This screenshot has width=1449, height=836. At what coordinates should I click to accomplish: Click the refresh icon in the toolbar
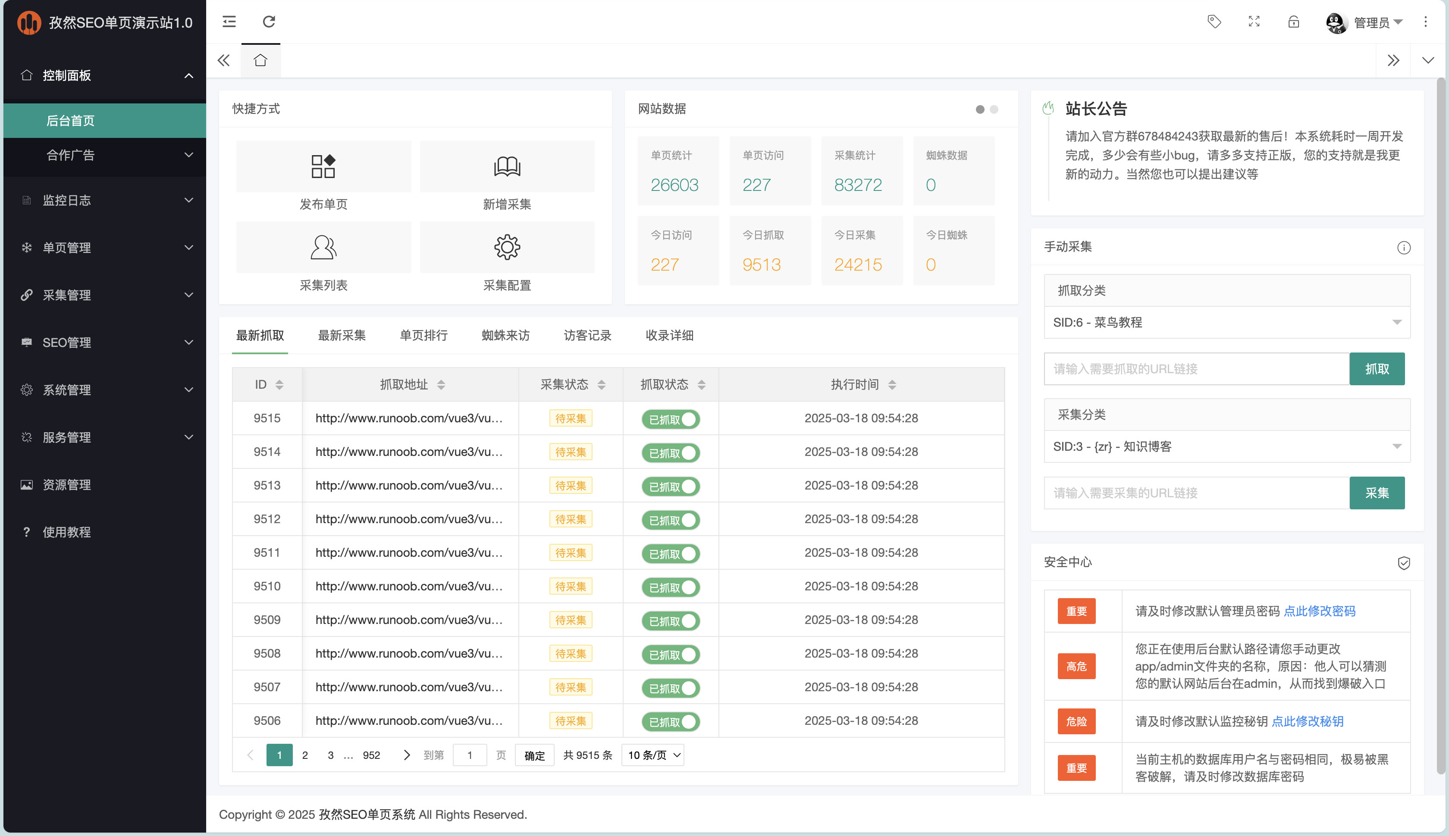(x=269, y=22)
